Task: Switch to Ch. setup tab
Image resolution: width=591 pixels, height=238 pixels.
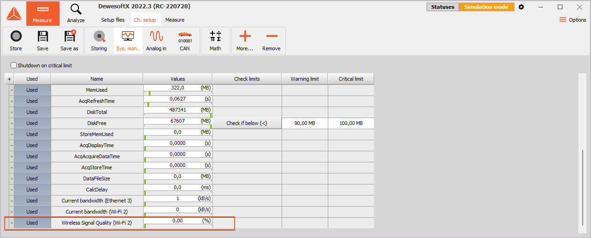Action: [145, 20]
